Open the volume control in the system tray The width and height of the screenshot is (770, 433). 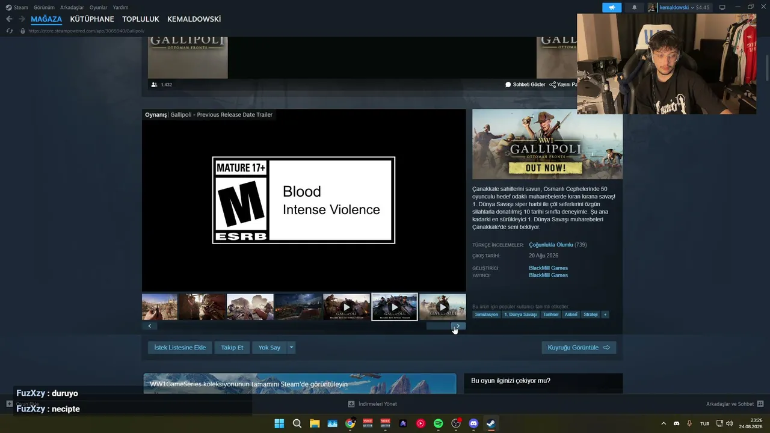click(730, 423)
